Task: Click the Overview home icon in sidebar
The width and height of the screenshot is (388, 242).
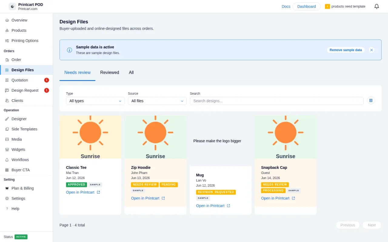Action: (7, 20)
